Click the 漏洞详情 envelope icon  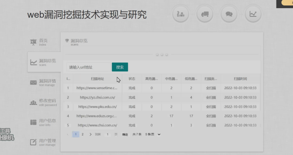coord(33,82)
